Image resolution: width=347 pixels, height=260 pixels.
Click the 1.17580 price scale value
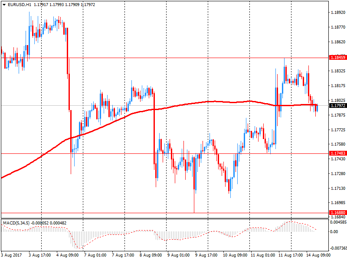(338, 144)
